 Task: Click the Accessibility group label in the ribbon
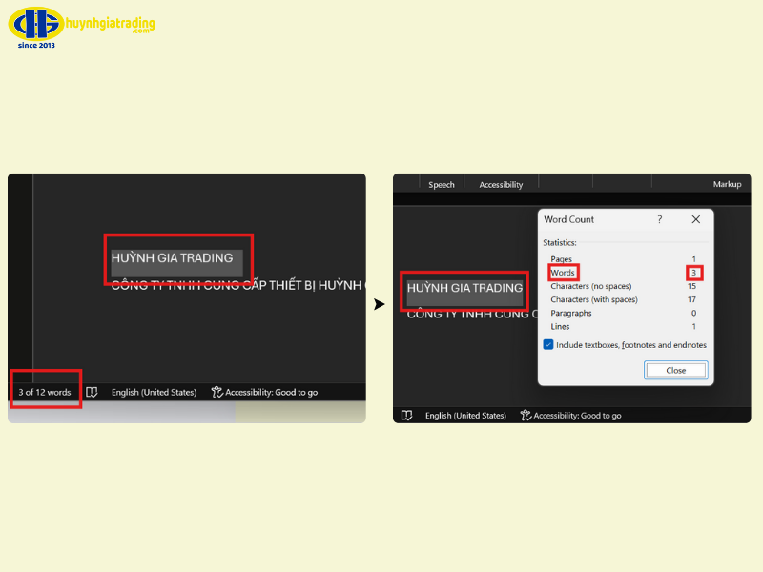coord(501,184)
